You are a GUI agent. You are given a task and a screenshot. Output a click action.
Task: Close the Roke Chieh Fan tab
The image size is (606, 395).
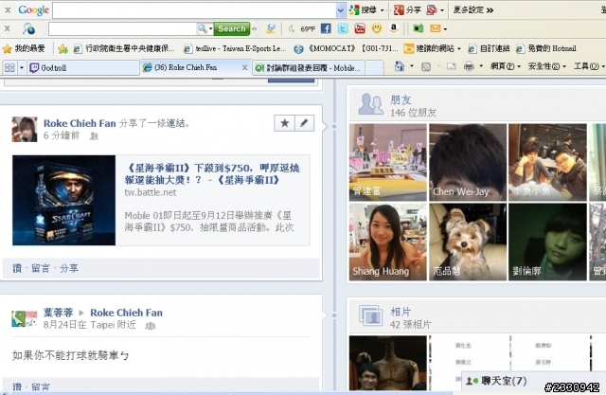244,67
